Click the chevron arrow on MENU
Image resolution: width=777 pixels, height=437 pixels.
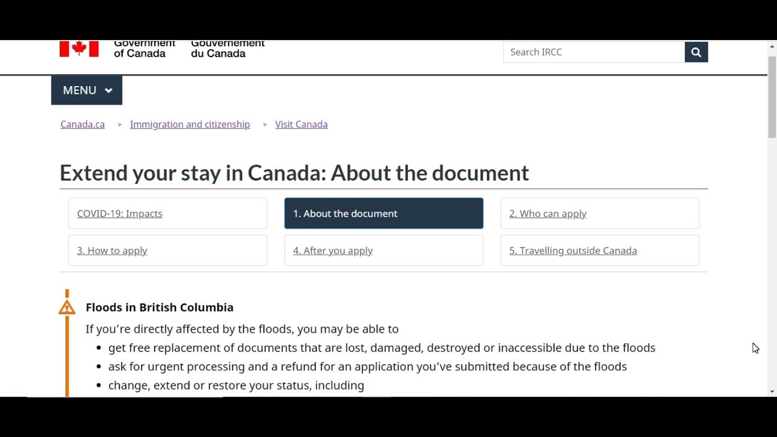109,90
